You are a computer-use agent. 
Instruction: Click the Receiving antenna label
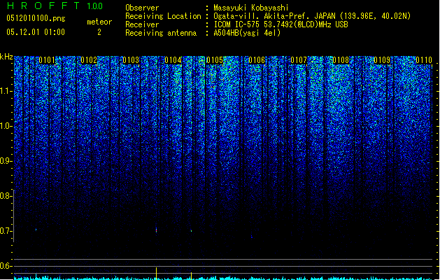(x=161, y=33)
